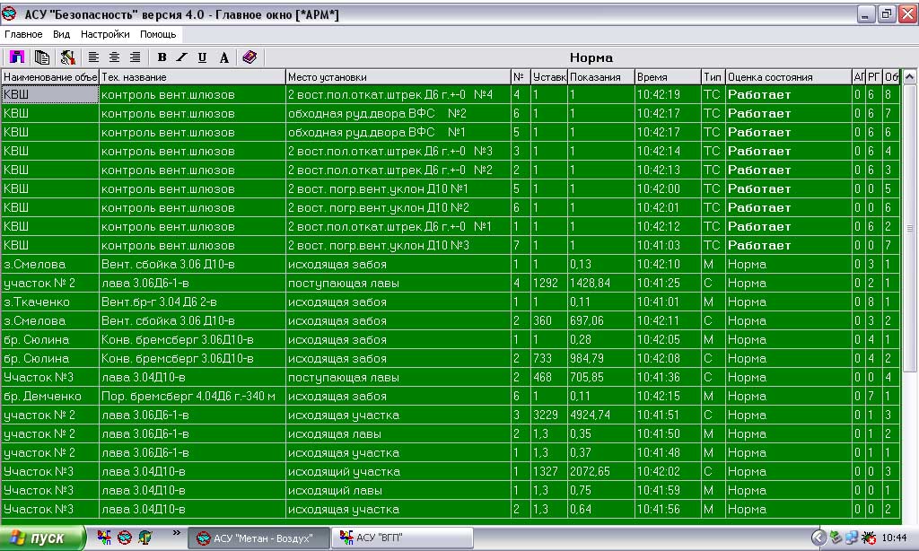The width and height of the screenshot is (919, 551).
Task: Toggle underline formatting
Action: coord(203,57)
